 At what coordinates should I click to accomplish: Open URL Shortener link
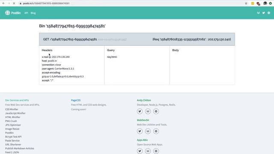13,145
